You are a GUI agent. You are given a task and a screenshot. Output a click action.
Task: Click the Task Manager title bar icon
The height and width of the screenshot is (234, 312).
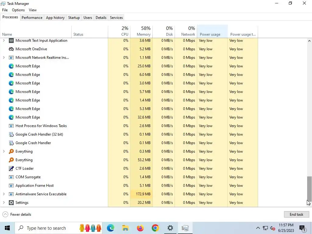coord(3,4)
